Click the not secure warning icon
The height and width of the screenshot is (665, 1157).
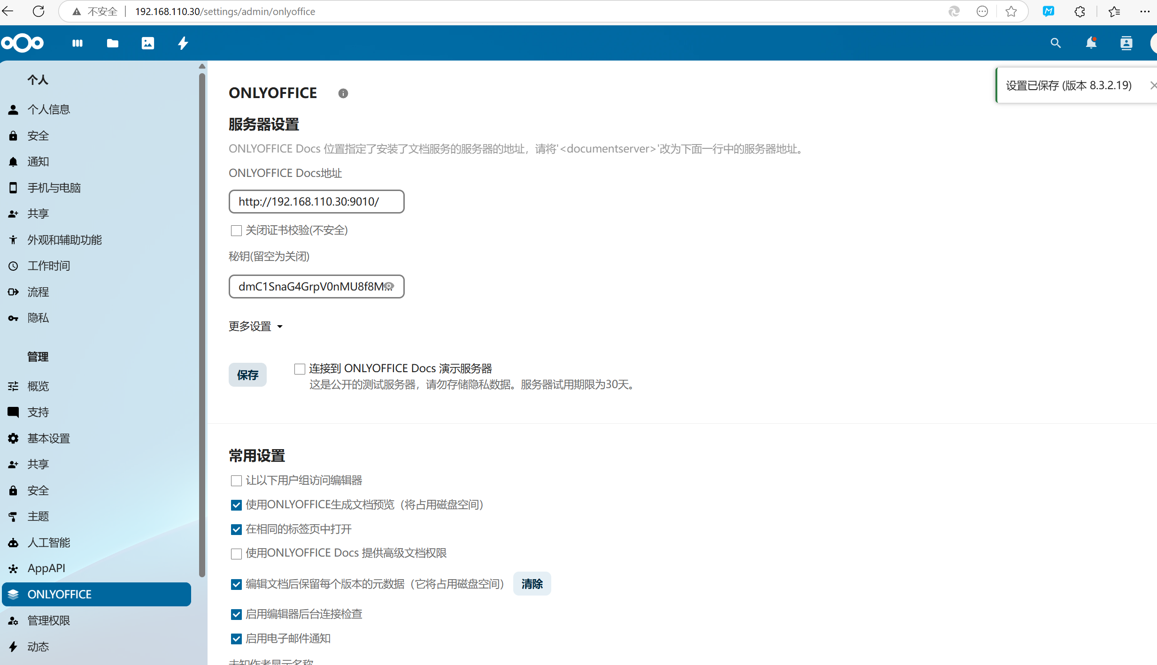[77, 11]
